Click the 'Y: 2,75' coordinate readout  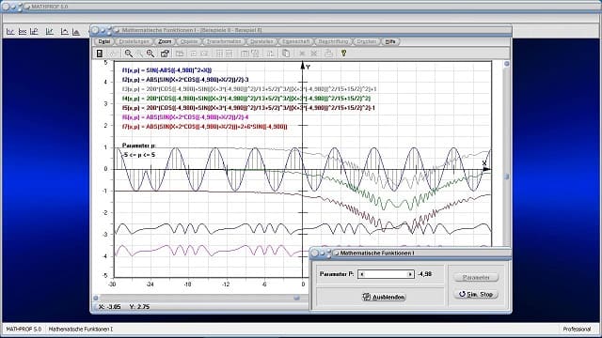[x=139, y=307]
